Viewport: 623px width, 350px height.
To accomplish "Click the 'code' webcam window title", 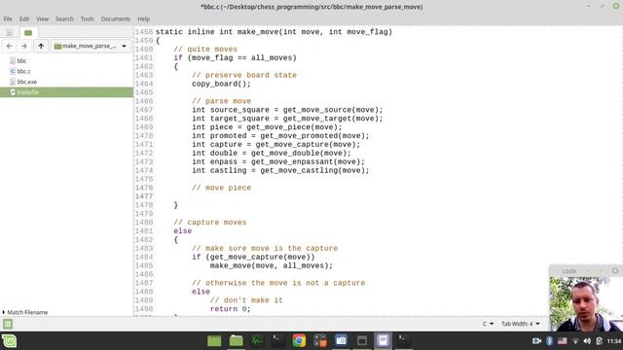I will coord(569,271).
